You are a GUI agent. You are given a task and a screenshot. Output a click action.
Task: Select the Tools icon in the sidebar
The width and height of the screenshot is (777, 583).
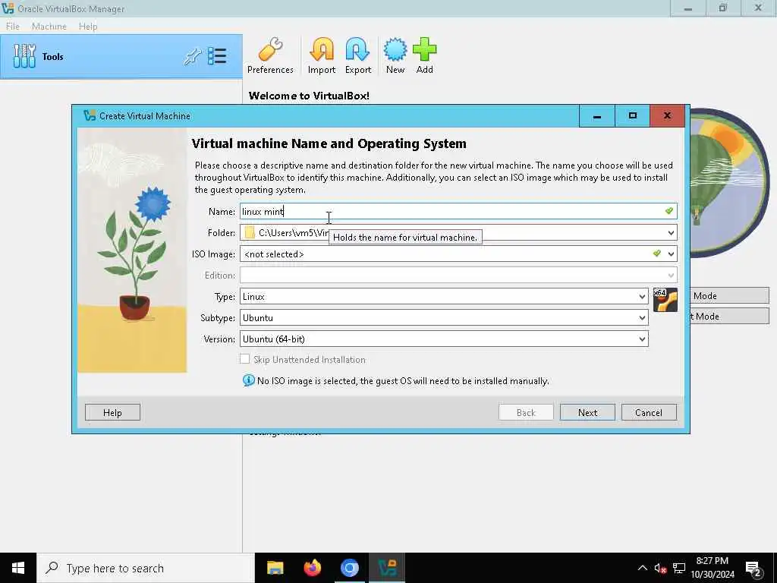point(24,56)
